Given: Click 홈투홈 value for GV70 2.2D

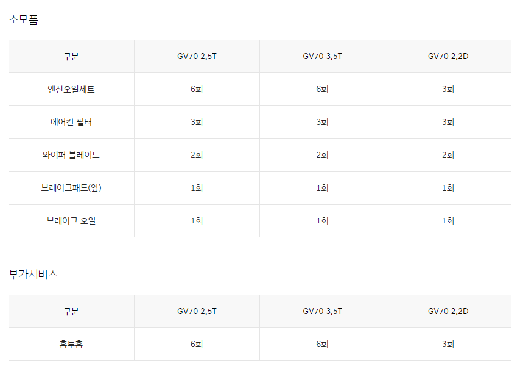Looking at the screenshot, I should coord(448,345).
